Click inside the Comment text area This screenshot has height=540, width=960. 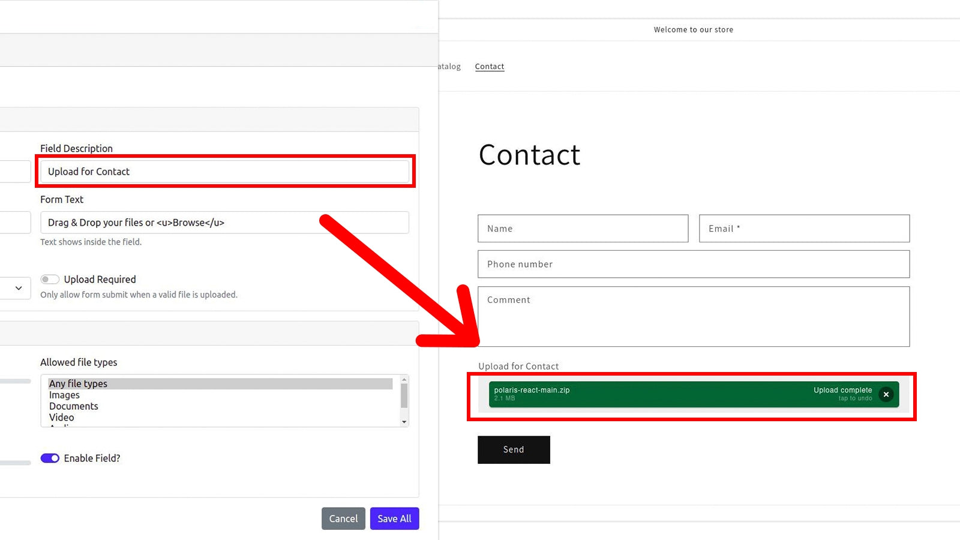tap(693, 316)
